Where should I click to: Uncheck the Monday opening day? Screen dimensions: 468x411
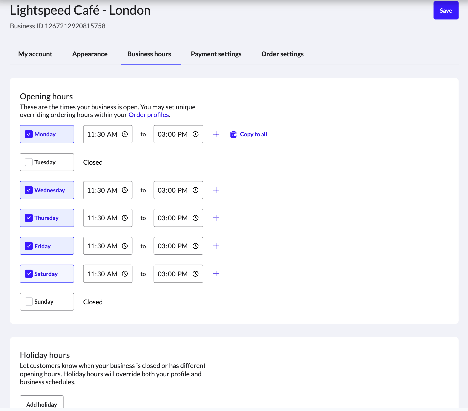point(29,134)
